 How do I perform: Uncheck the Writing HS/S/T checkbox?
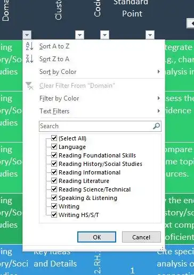tap(54, 215)
